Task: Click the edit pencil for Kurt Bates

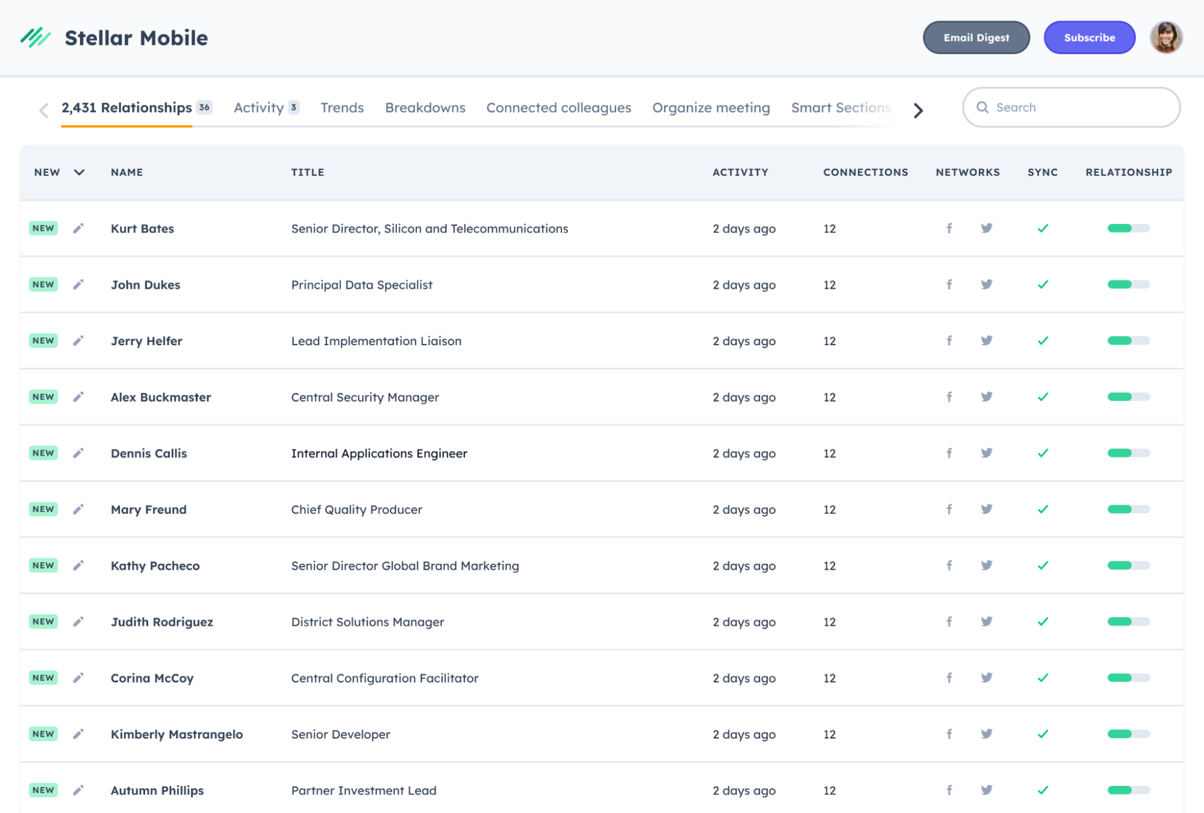Action: pos(78,228)
